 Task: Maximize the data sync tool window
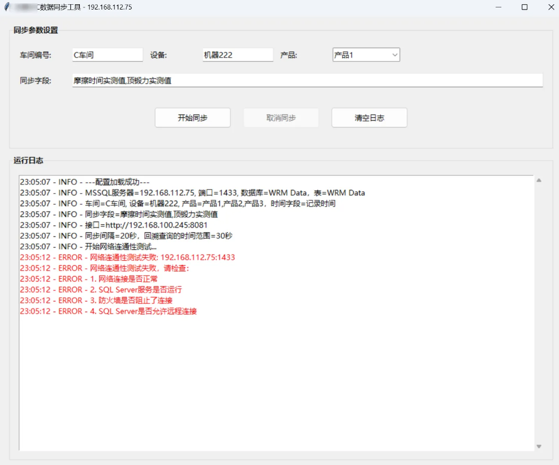525,7
